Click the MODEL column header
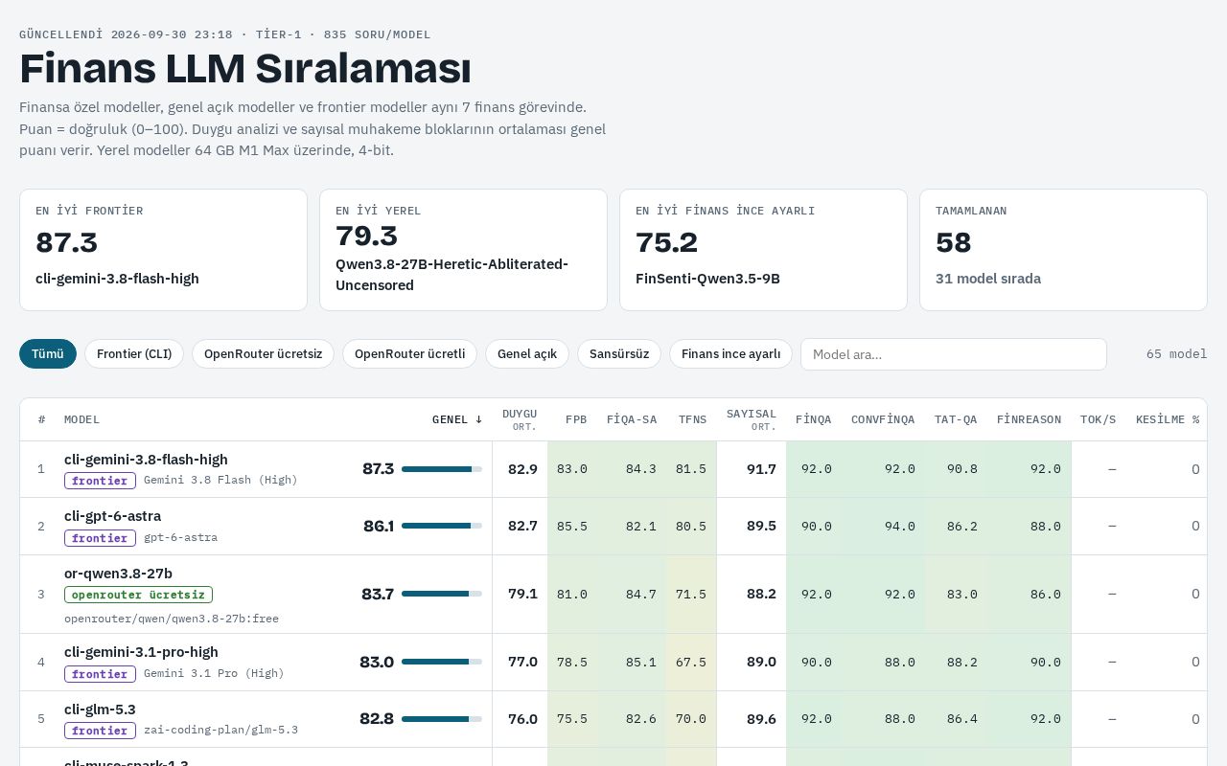 pos(81,419)
